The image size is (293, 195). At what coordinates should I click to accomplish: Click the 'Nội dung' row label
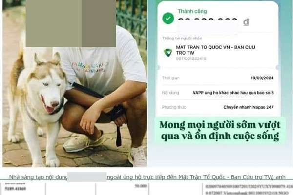pyautogui.click(x=170, y=93)
